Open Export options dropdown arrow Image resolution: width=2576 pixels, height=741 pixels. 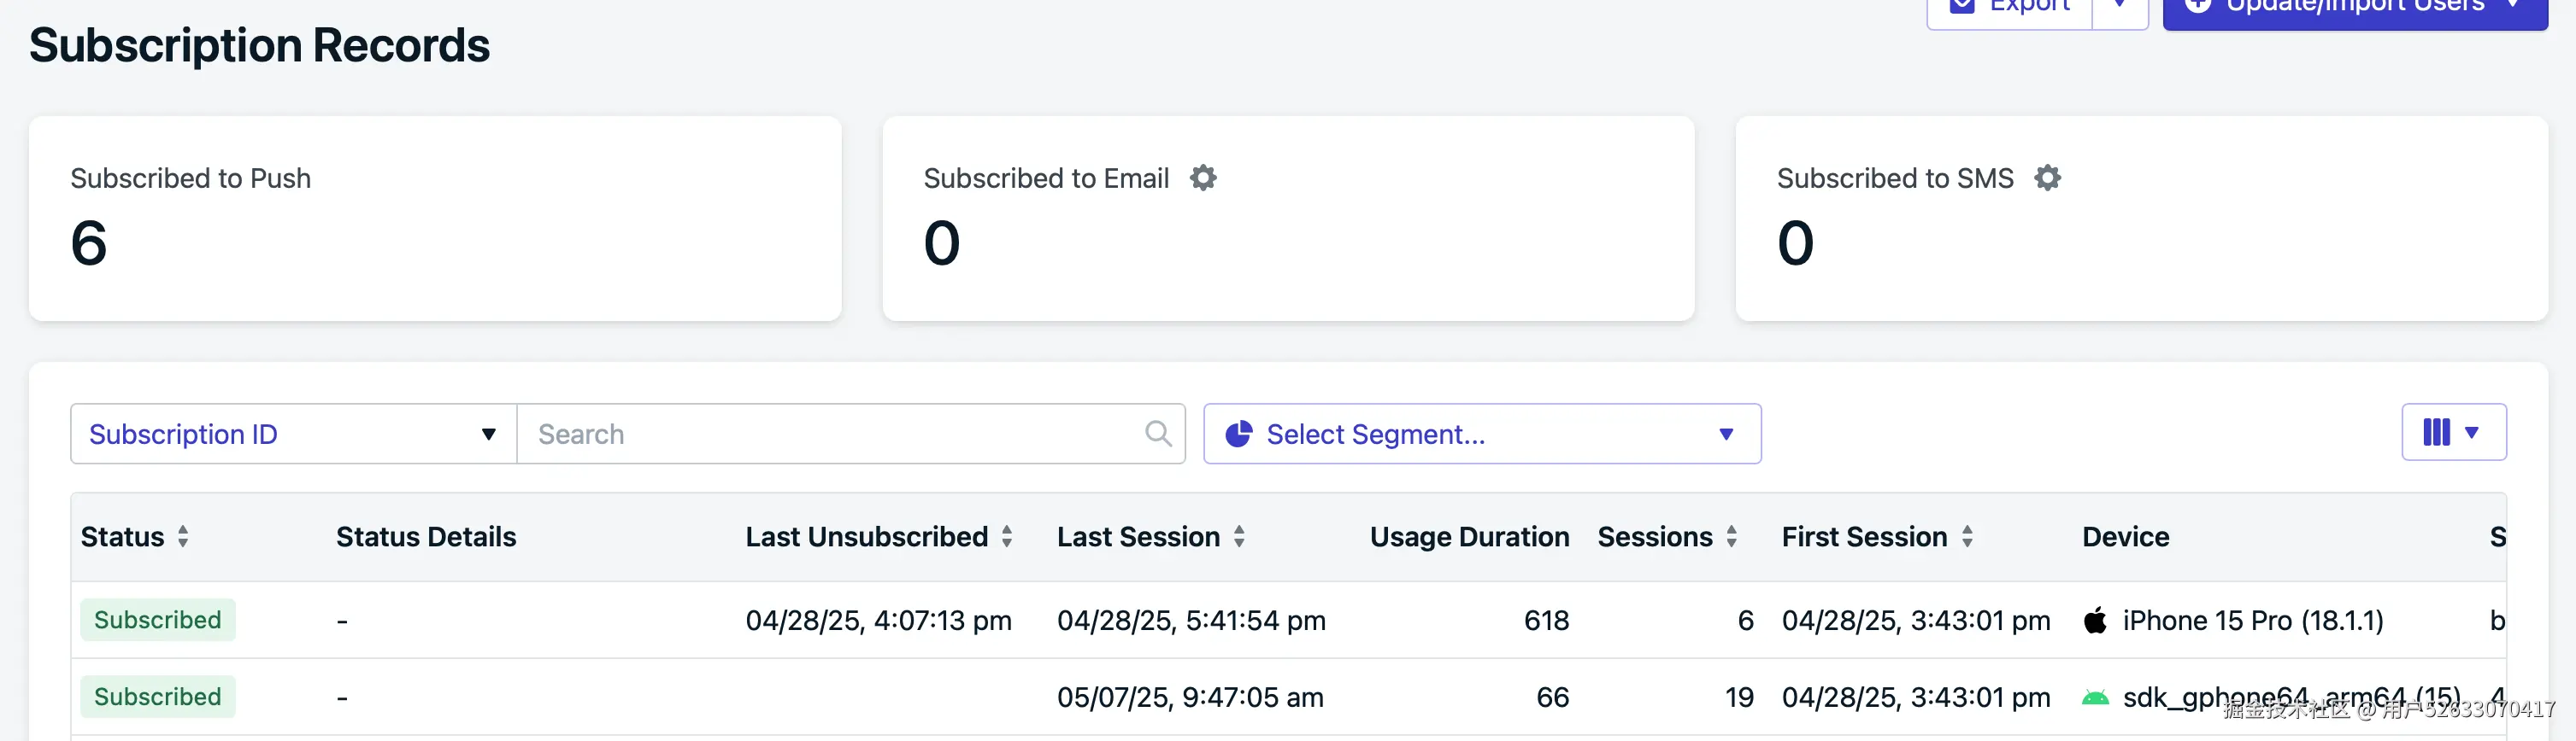pyautogui.click(x=2119, y=8)
